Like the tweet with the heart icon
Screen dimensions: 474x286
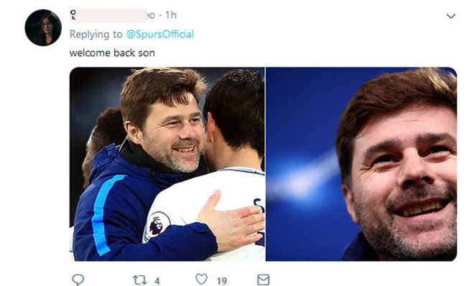pyautogui.click(x=201, y=280)
